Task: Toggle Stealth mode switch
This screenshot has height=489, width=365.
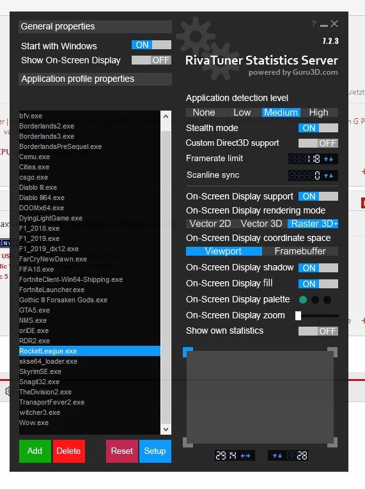Action: tap(318, 128)
